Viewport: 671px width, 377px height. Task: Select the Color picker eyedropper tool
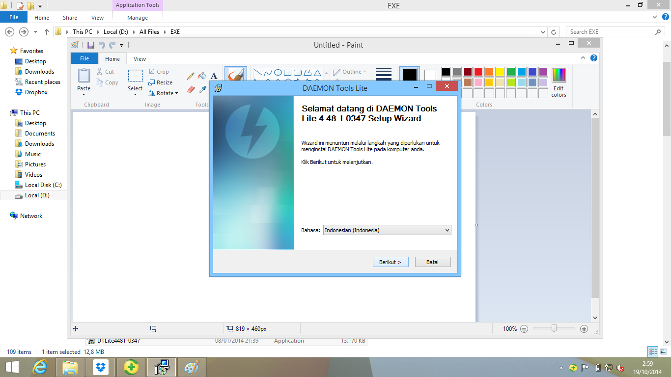tap(202, 90)
